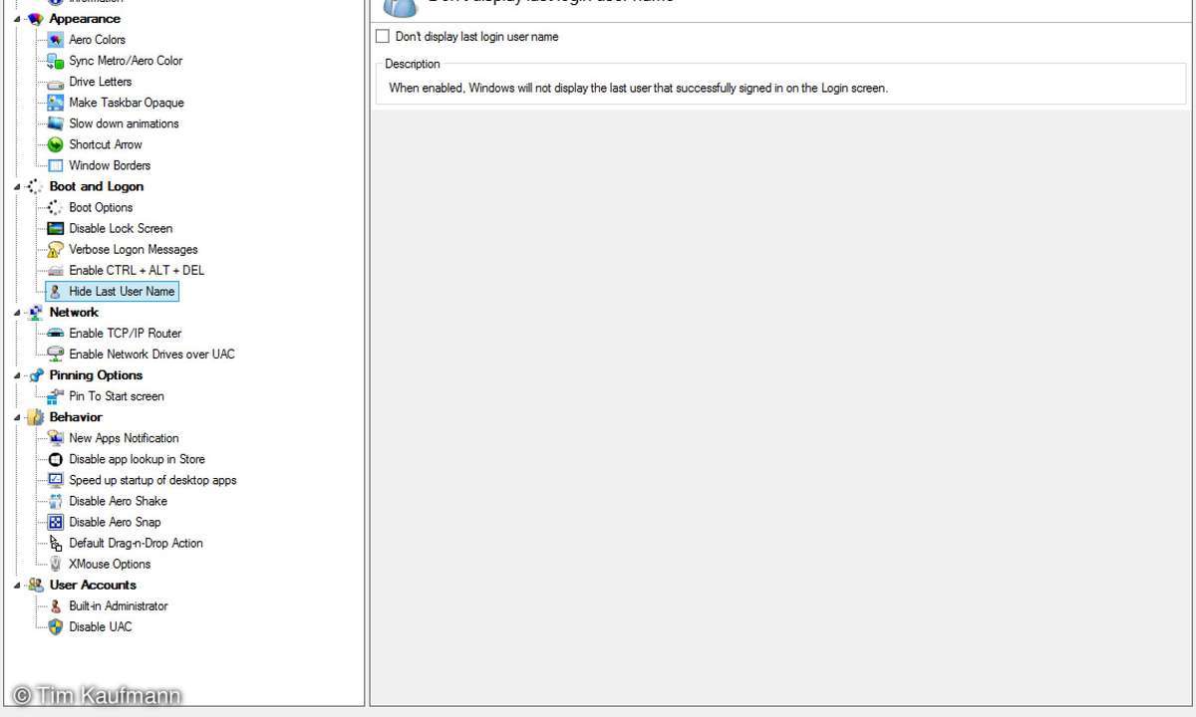The width and height of the screenshot is (1196, 717).
Task: Click the Sync Metro/Aero Color icon
Action: click(x=56, y=61)
